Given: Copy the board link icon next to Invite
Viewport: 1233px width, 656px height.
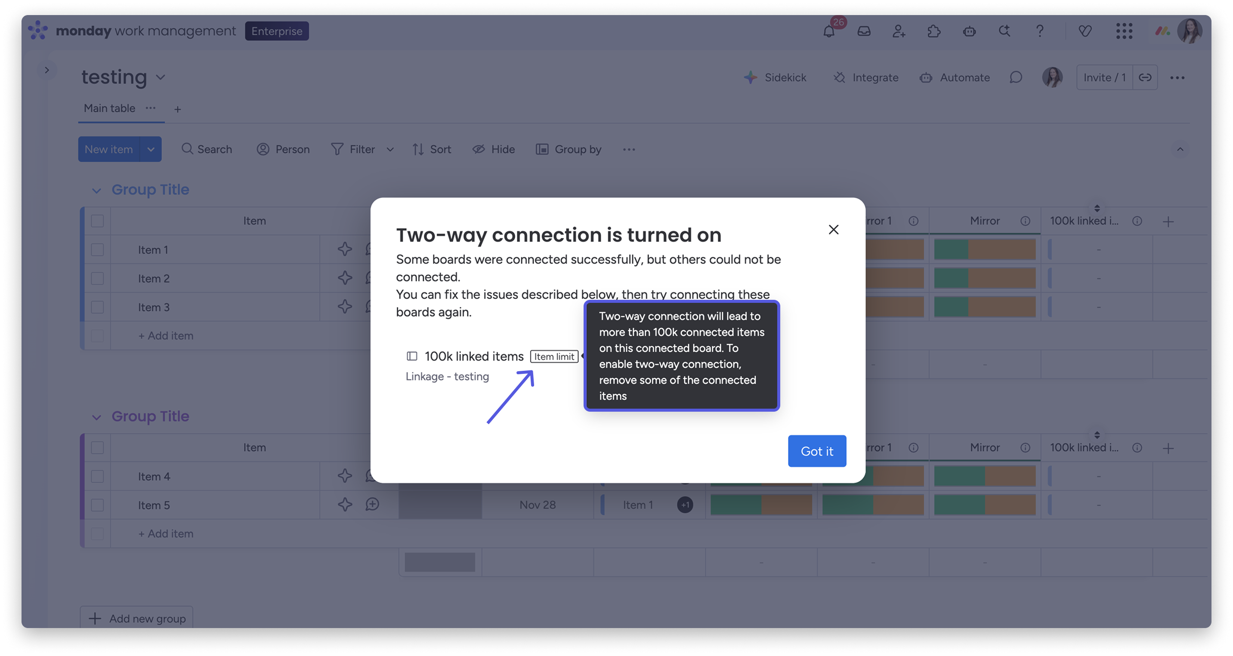Looking at the screenshot, I should (x=1145, y=77).
